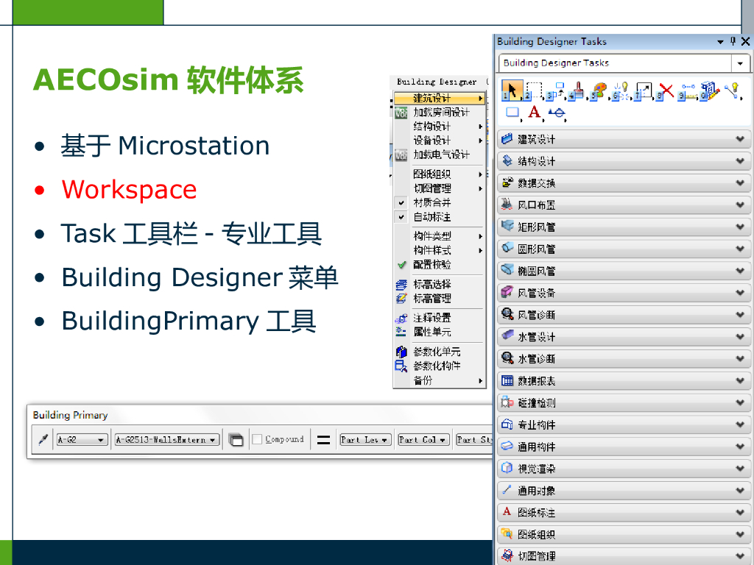Screen dimensions: 754x565
Task: Select 标高管理 from the Building Designer menu
Action: 431,299
